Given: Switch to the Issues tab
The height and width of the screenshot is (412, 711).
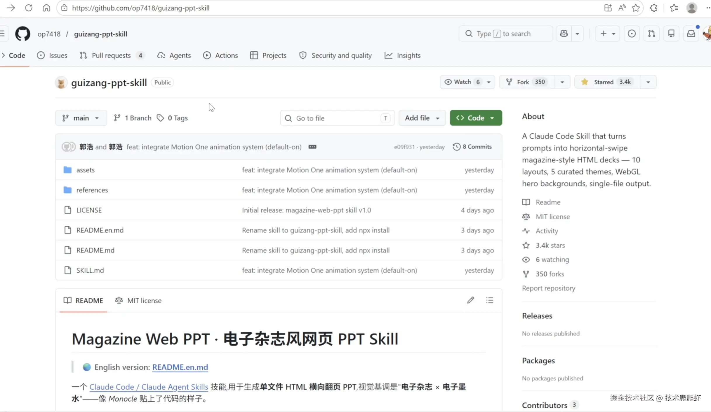Looking at the screenshot, I should coord(52,55).
